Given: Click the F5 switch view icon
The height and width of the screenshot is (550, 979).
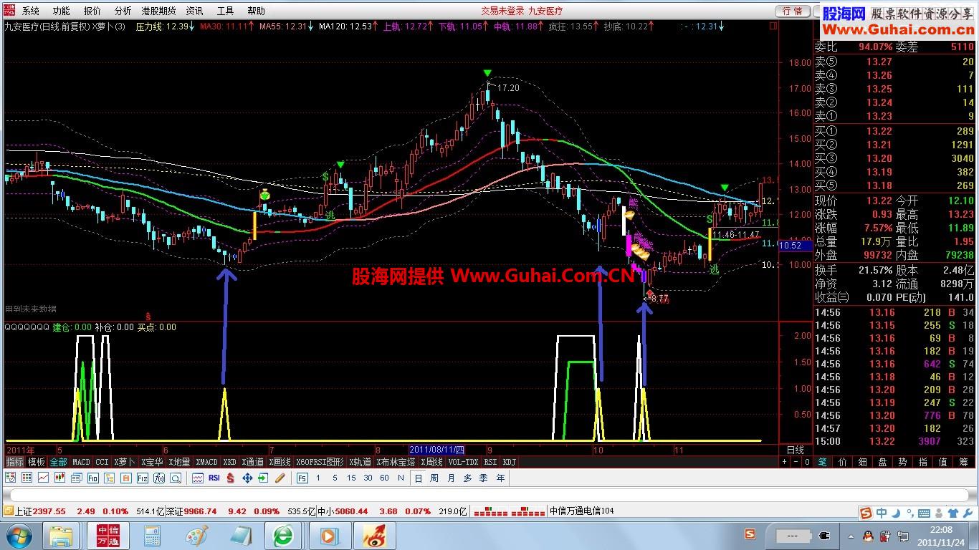Looking at the screenshot, I should (x=302, y=478).
